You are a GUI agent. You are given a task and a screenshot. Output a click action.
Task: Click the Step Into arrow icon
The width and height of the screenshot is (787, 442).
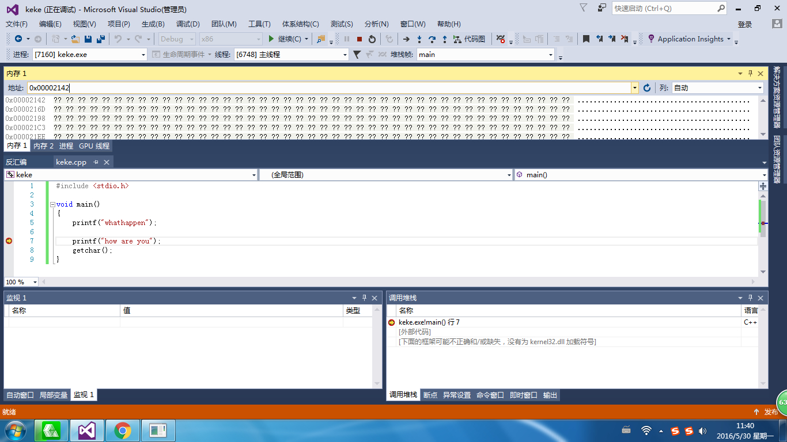(x=419, y=39)
